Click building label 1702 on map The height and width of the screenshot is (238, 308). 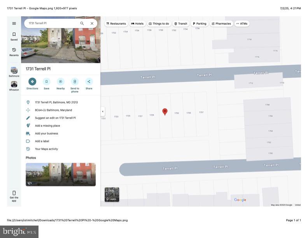[269, 142]
